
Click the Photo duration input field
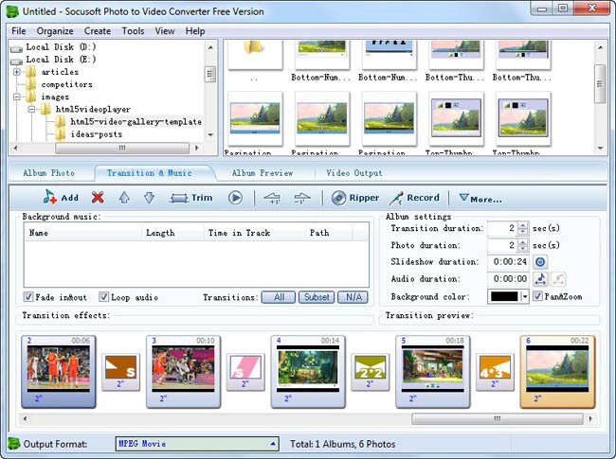pos(502,245)
